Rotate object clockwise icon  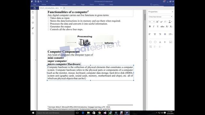coord(155,42)
